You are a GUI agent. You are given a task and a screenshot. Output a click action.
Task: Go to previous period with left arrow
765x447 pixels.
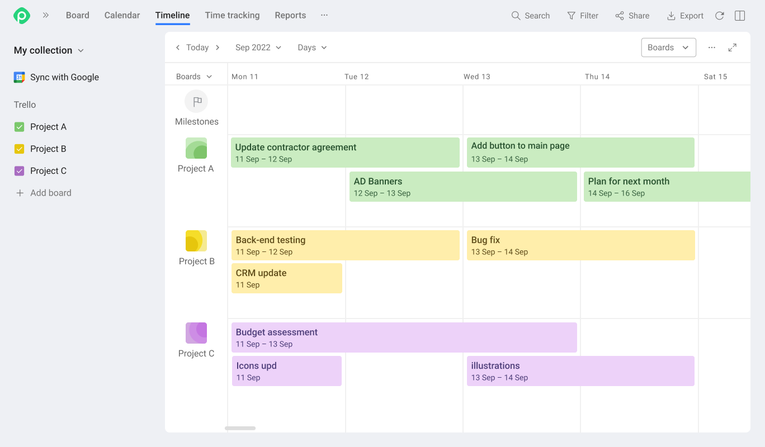(178, 47)
